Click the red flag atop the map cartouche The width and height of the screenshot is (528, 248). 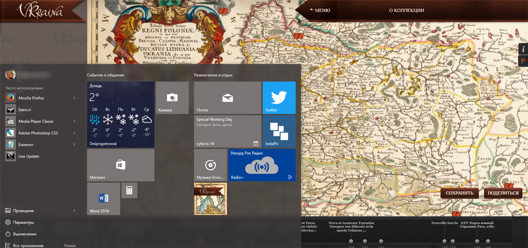coord(223,11)
